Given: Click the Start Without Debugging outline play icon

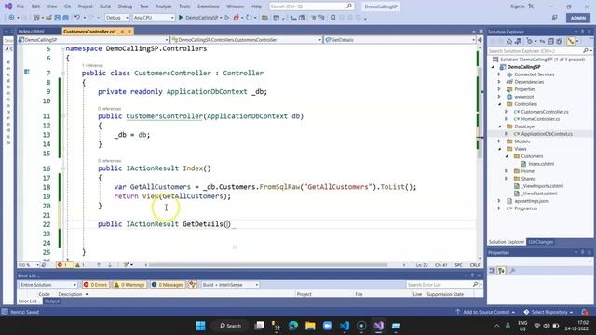Looking at the screenshot, I should tap(227, 18).
